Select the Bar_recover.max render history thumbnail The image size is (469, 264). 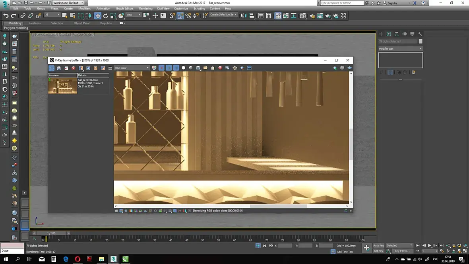coord(62,86)
